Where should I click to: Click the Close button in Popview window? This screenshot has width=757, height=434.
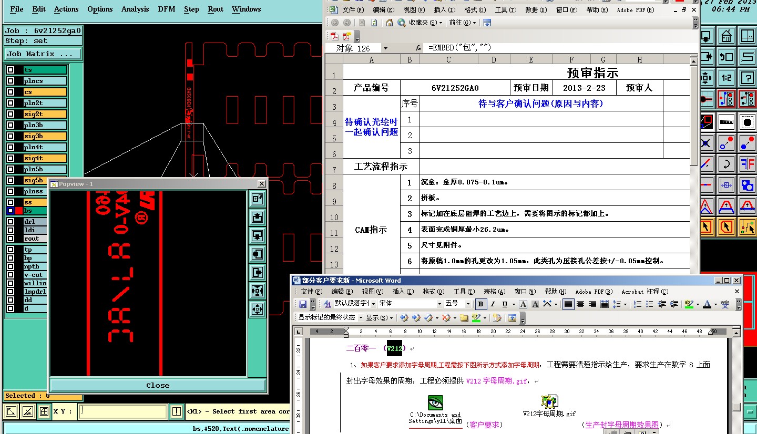pyautogui.click(x=158, y=385)
